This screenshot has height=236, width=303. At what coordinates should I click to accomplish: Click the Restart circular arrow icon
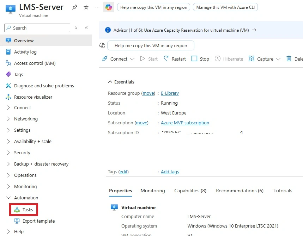[x=166, y=58]
